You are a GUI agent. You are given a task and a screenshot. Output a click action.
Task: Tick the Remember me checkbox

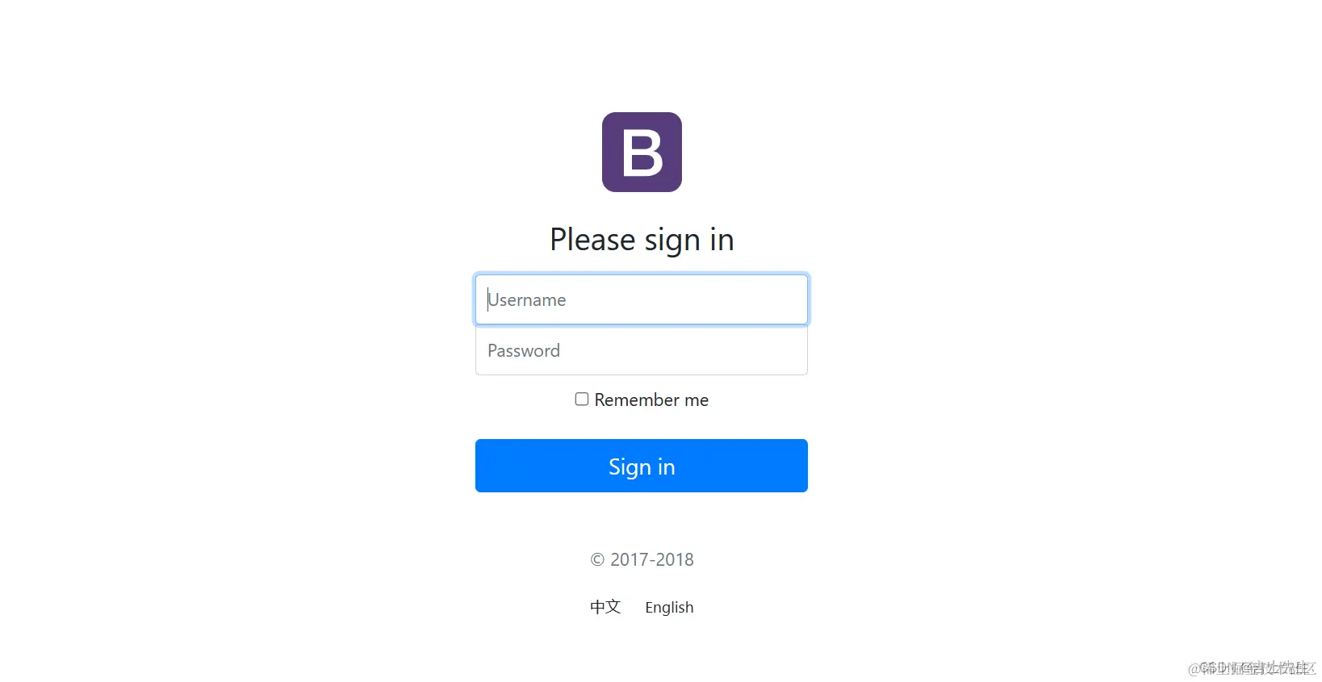581,400
